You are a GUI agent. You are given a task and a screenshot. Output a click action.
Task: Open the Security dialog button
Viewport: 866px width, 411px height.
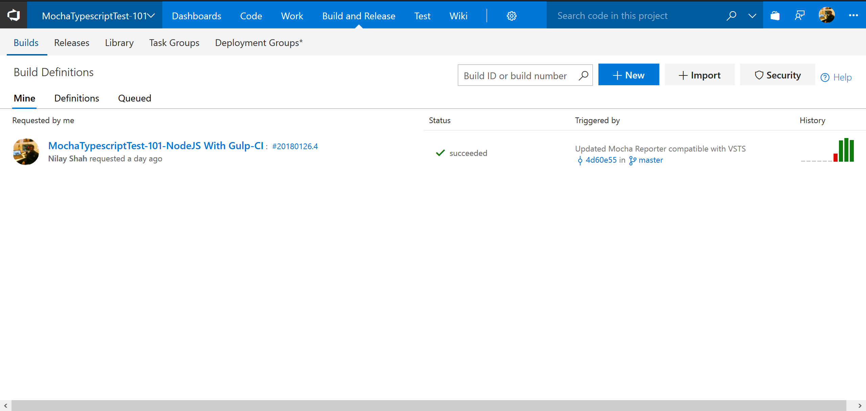(x=778, y=75)
